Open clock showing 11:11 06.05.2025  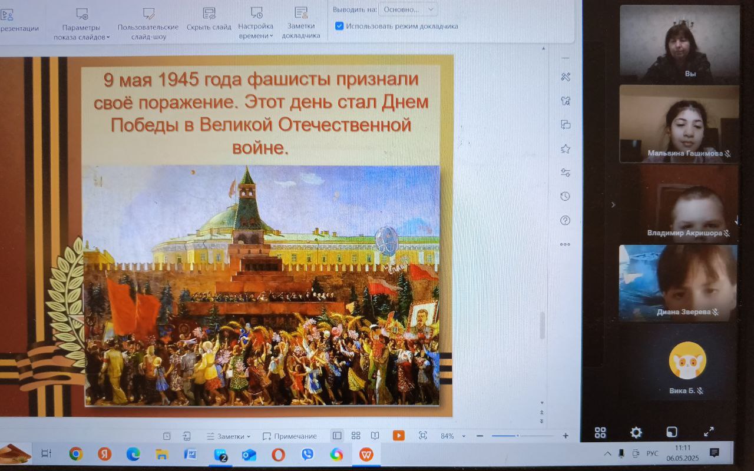(x=682, y=453)
